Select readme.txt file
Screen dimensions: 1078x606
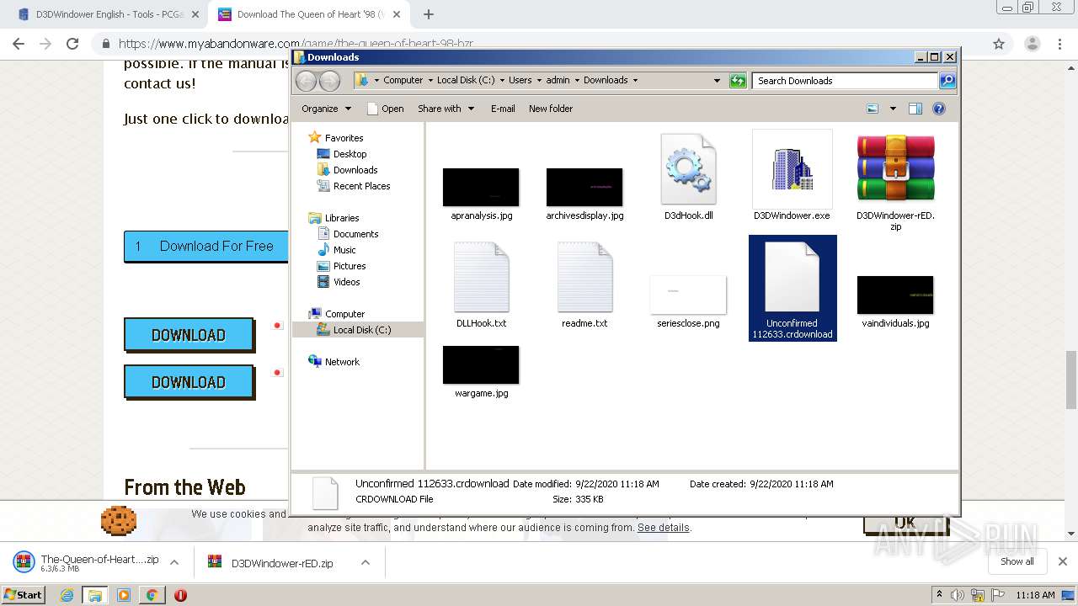coord(584,277)
